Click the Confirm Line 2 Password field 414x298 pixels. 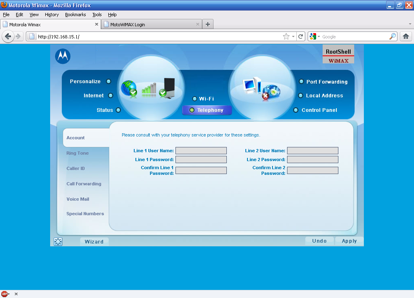pyautogui.click(x=313, y=170)
